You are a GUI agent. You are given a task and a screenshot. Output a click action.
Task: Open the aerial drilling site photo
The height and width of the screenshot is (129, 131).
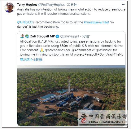72,95
